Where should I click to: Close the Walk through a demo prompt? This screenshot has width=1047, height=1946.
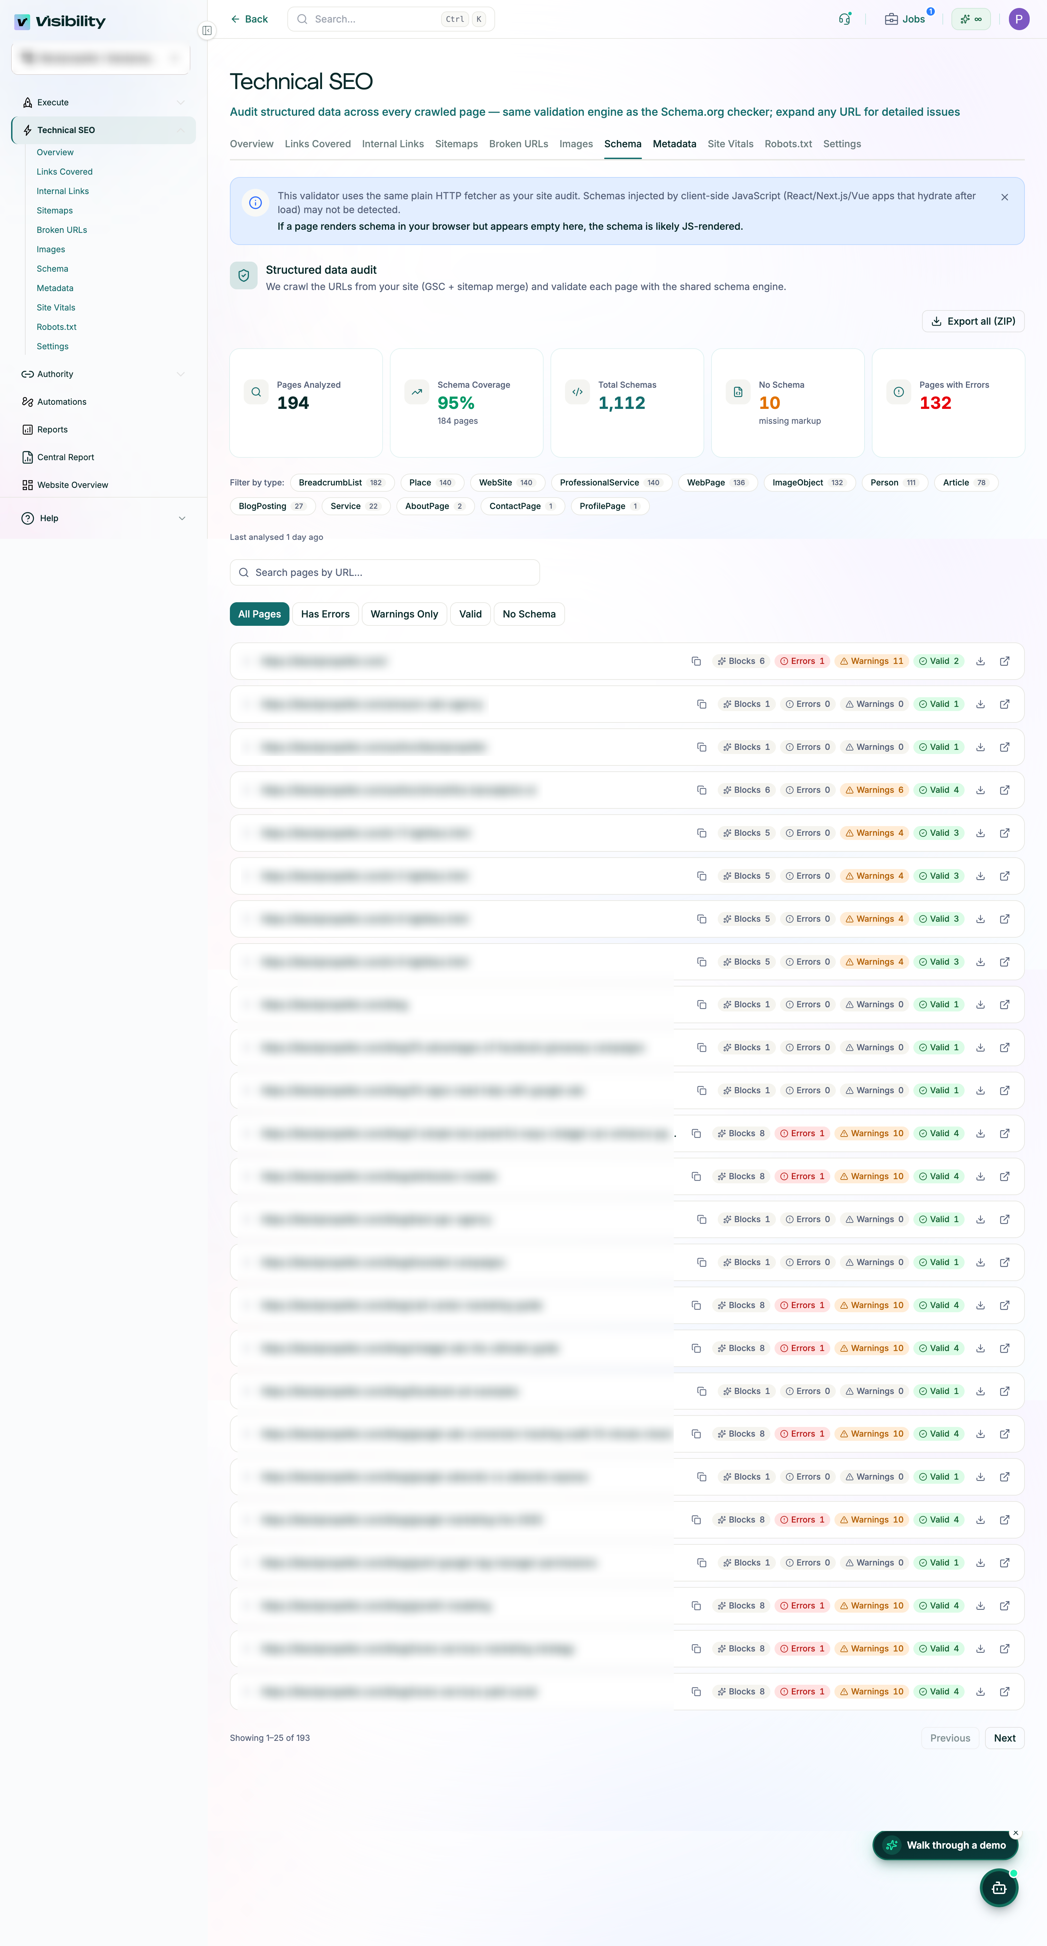point(1015,1833)
